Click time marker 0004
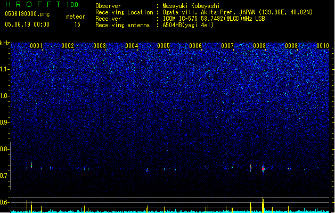The width and height of the screenshot is (335, 213). tap(132, 46)
